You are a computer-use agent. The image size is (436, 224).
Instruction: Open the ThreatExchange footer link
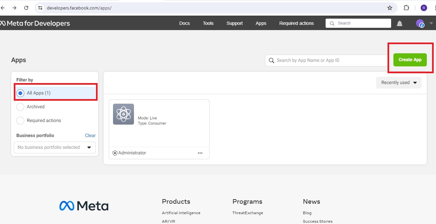pyautogui.click(x=248, y=213)
